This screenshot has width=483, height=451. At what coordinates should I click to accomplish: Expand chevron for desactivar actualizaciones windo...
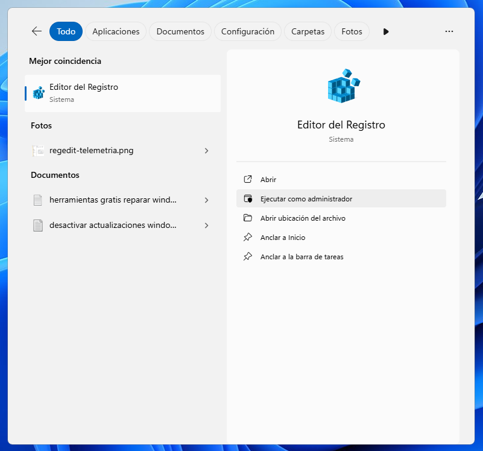click(207, 225)
